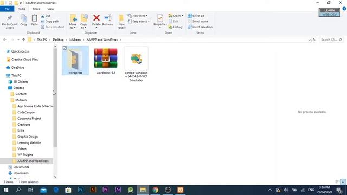Open WP Plugins folder in sidebar
347x195 pixels.
pyautogui.click(x=25, y=155)
